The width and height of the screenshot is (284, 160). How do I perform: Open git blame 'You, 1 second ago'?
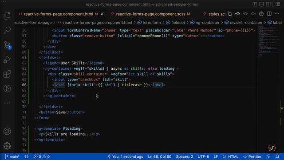pos(126,156)
